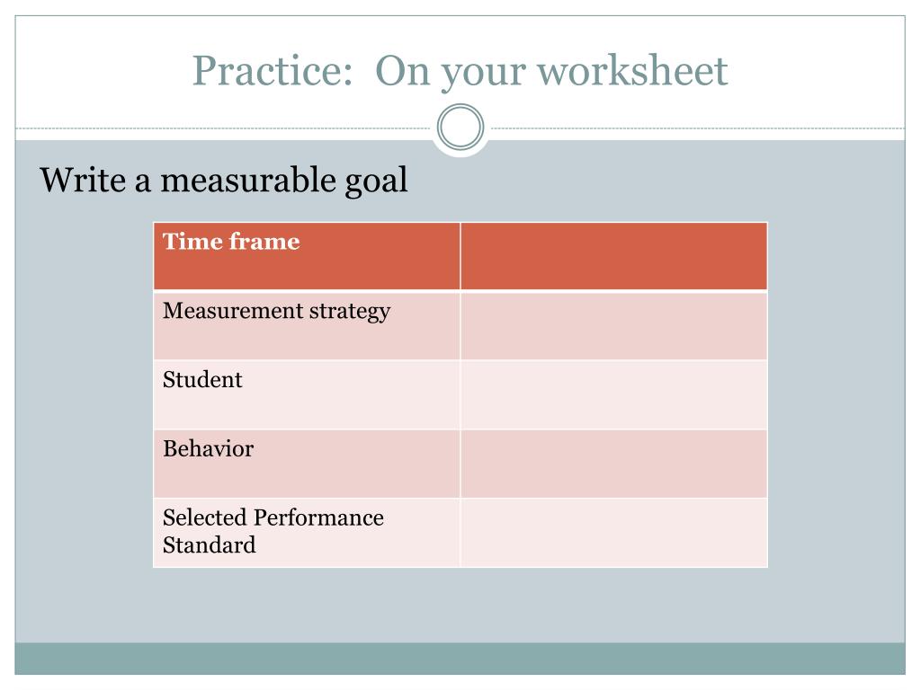
Task: Click the empty cell beside Time frame
Action: pos(613,256)
